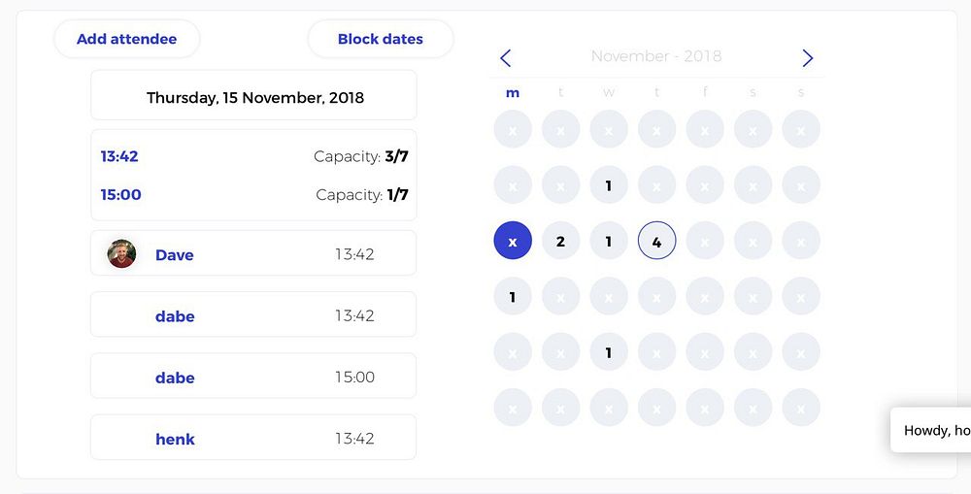Open the Howdy chat popup
The image size is (971, 494).
click(934, 430)
